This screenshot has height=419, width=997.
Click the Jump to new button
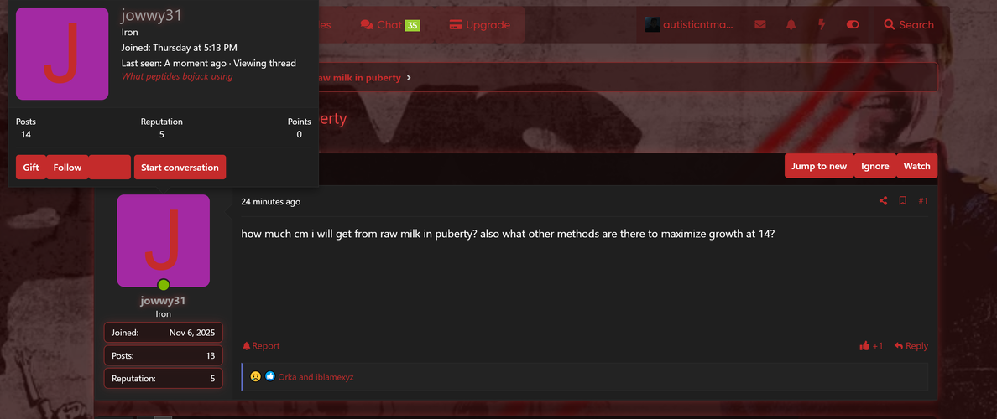coord(819,166)
